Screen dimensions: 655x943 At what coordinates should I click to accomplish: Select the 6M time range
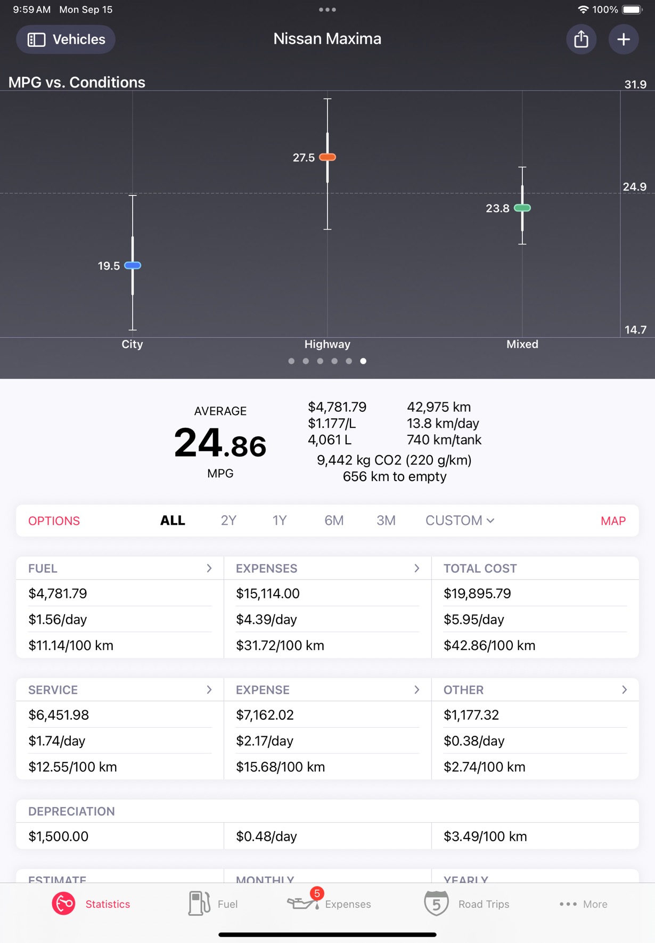(x=334, y=521)
